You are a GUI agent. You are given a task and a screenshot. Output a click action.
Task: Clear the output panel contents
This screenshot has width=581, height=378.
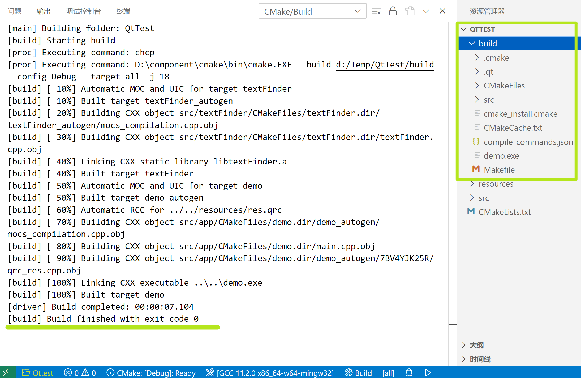coord(376,11)
